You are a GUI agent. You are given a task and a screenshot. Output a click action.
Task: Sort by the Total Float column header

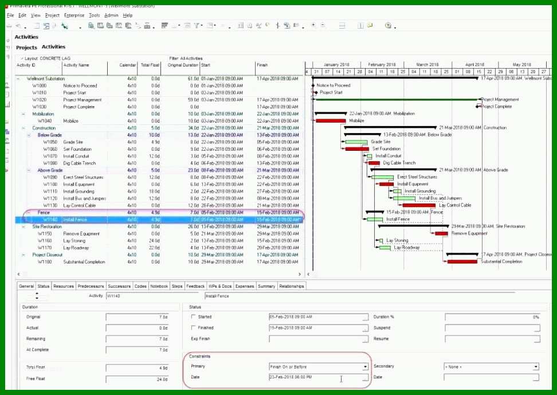150,65
